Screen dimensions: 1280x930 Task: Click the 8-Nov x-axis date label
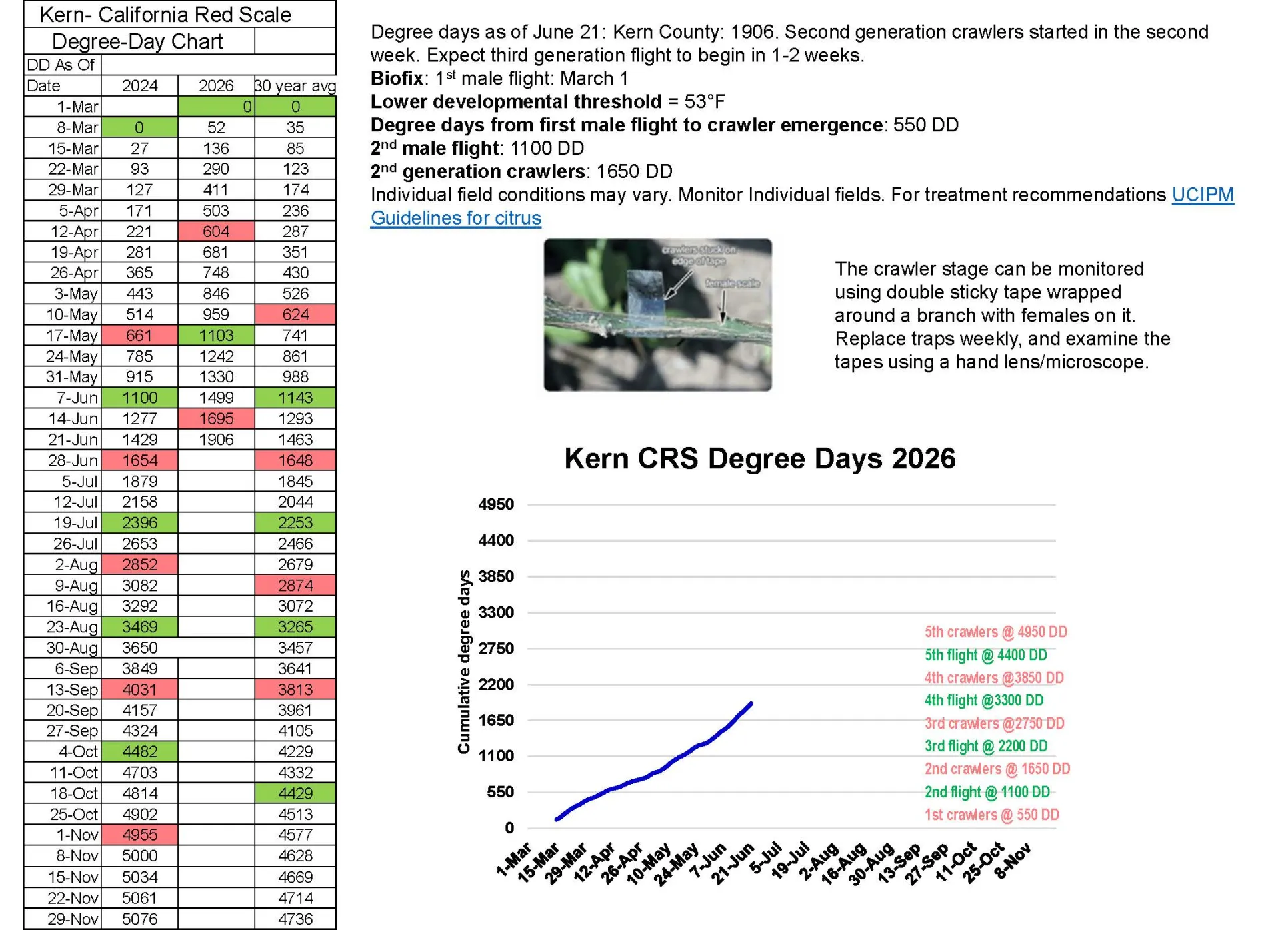1013,861
